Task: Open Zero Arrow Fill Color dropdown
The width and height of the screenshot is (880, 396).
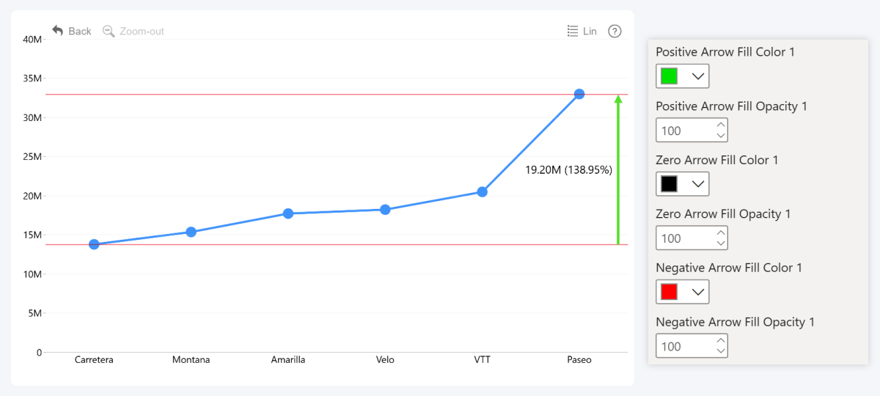Action: point(698,184)
